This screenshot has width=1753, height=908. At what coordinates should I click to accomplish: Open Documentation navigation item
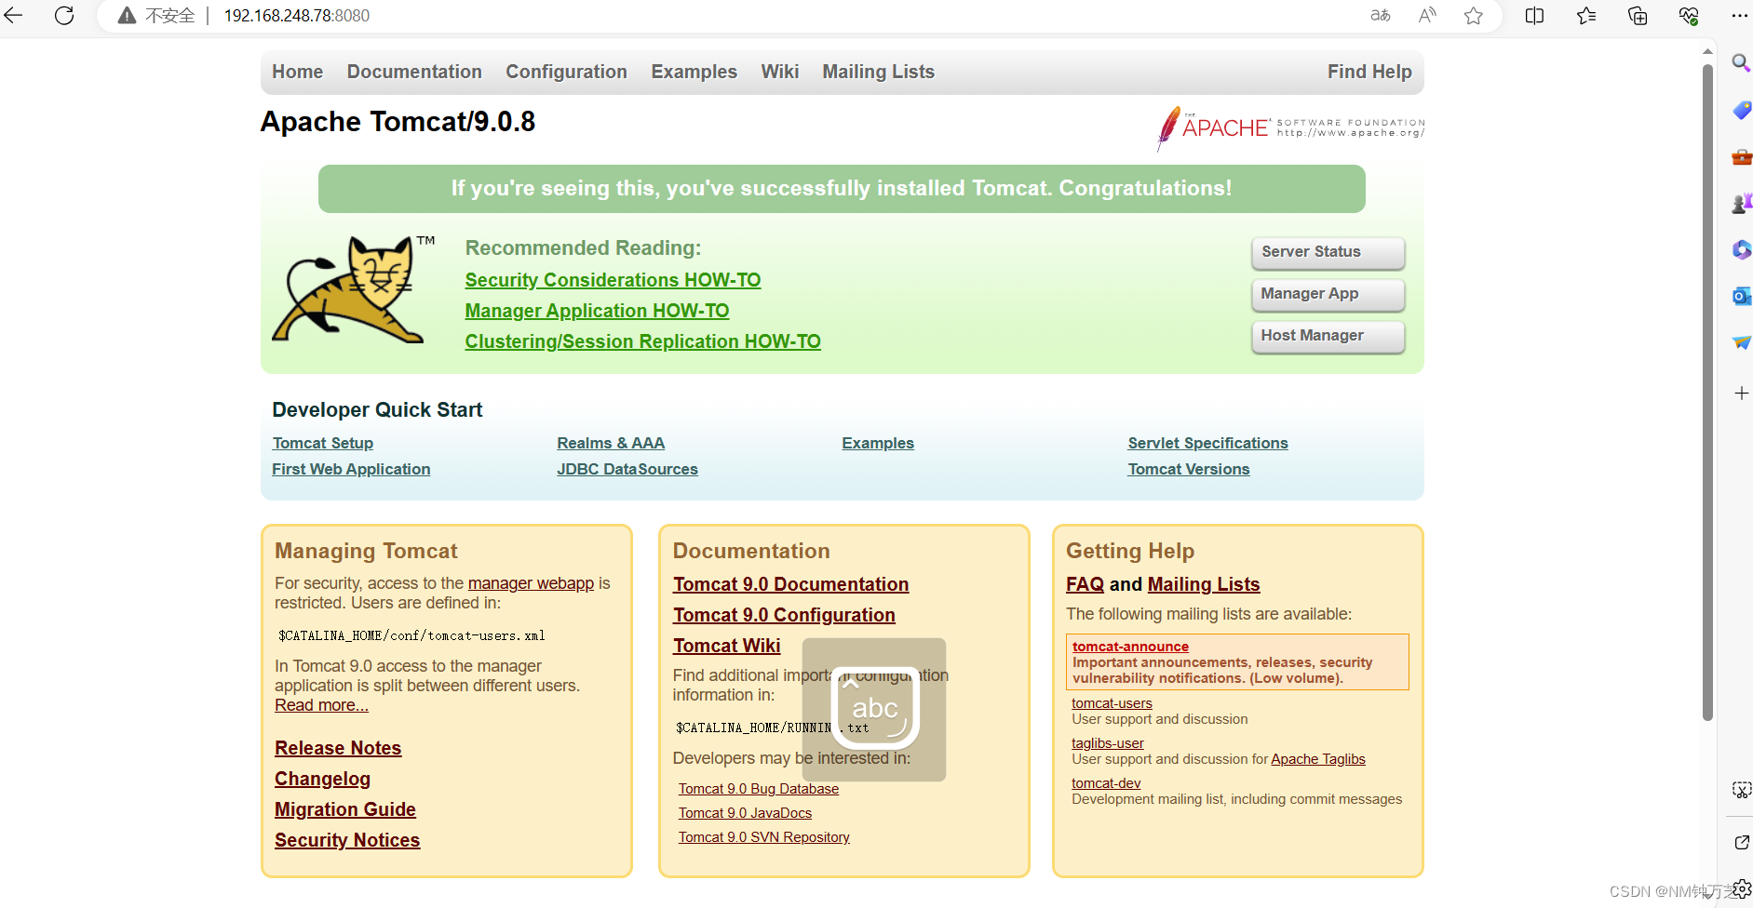tap(414, 72)
